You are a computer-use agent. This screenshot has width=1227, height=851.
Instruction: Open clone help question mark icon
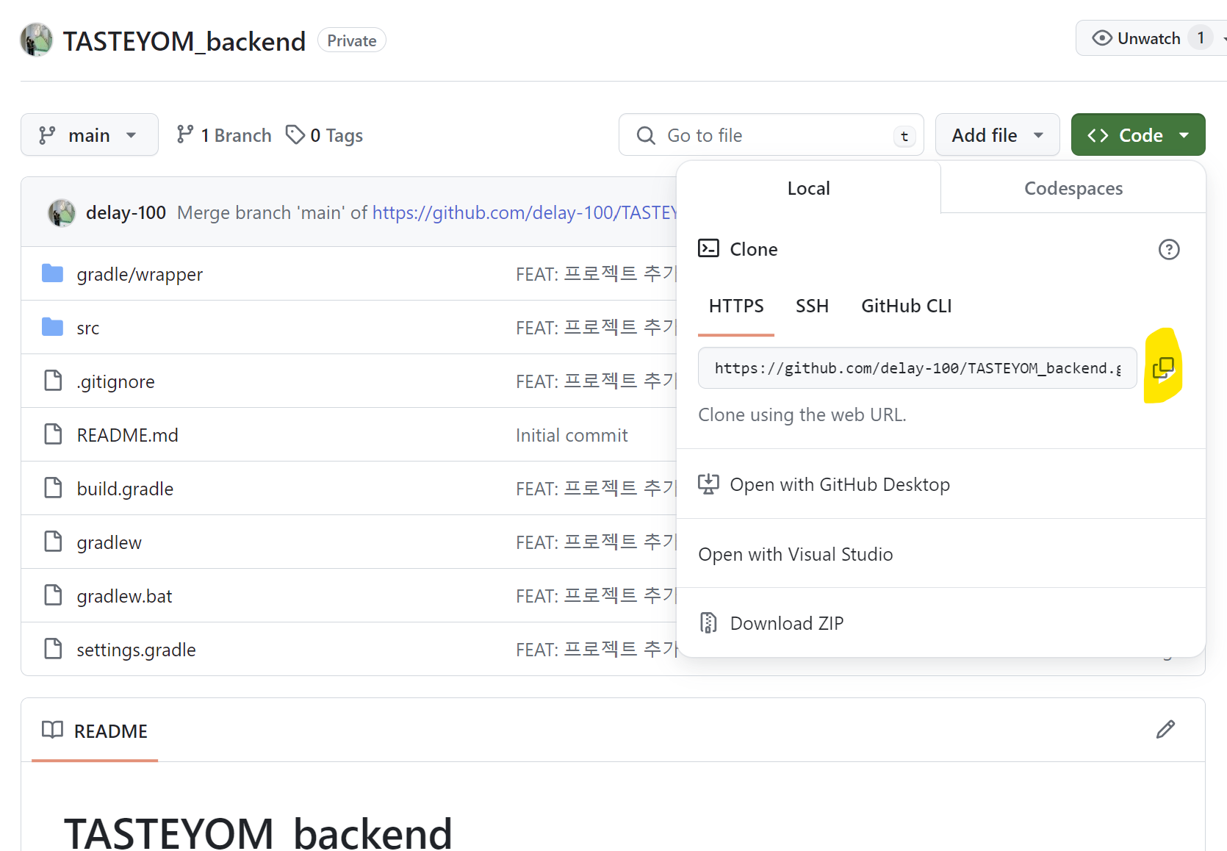[x=1168, y=250]
